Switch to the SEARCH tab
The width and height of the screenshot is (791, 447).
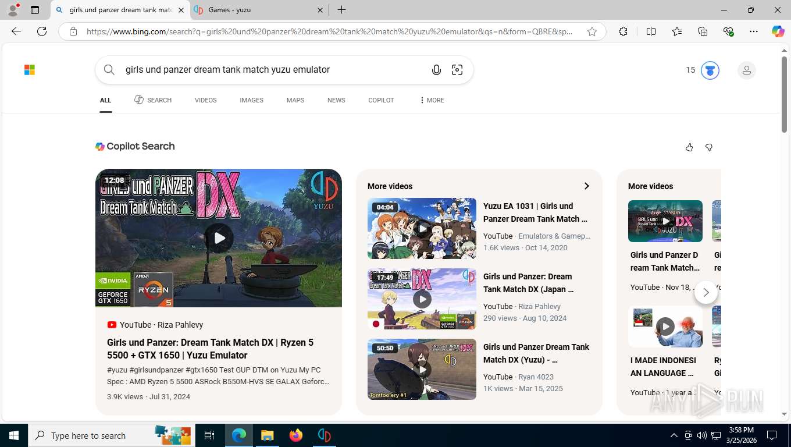coord(153,100)
